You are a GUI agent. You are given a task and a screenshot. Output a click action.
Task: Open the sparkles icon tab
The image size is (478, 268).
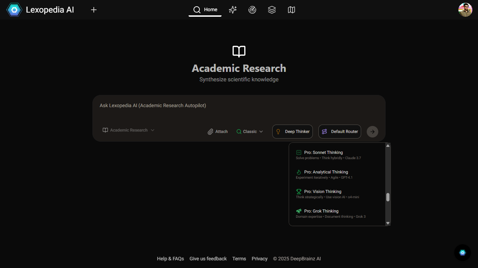point(233,10)
